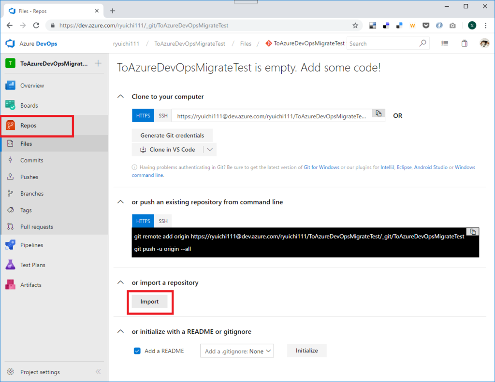Select HTTPS tab in clone section
The width and height of the screenshot is (495, 382).
tap(143, 116)
